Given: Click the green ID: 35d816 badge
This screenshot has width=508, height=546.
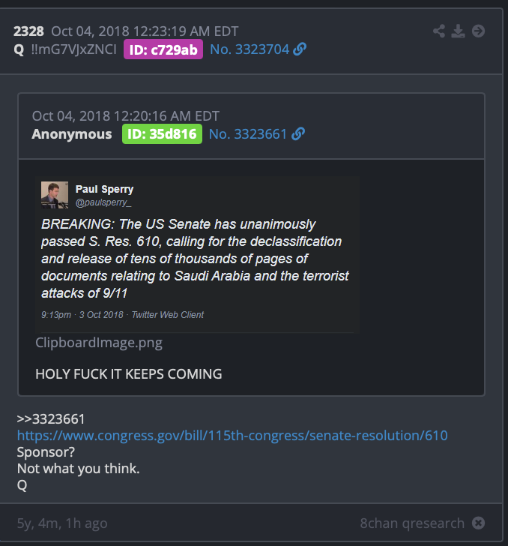Looking at the screenshot, I should pyautogui.click(x=162, y=134).
